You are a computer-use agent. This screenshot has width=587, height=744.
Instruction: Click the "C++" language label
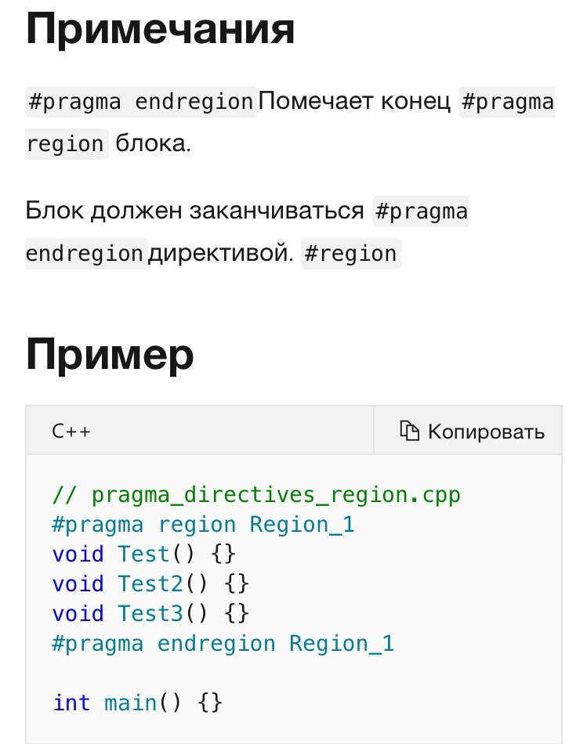coord(71,431)
